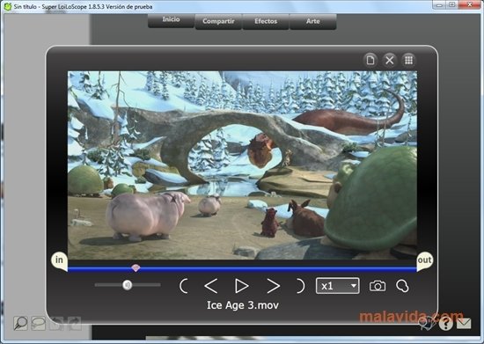
Task: Click the new document icon in player
Action: (370, 60)
